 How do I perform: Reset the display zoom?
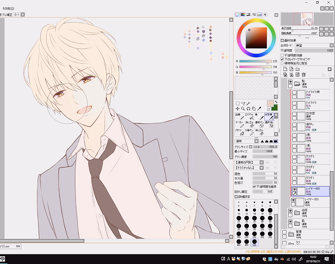click(332, 29)
